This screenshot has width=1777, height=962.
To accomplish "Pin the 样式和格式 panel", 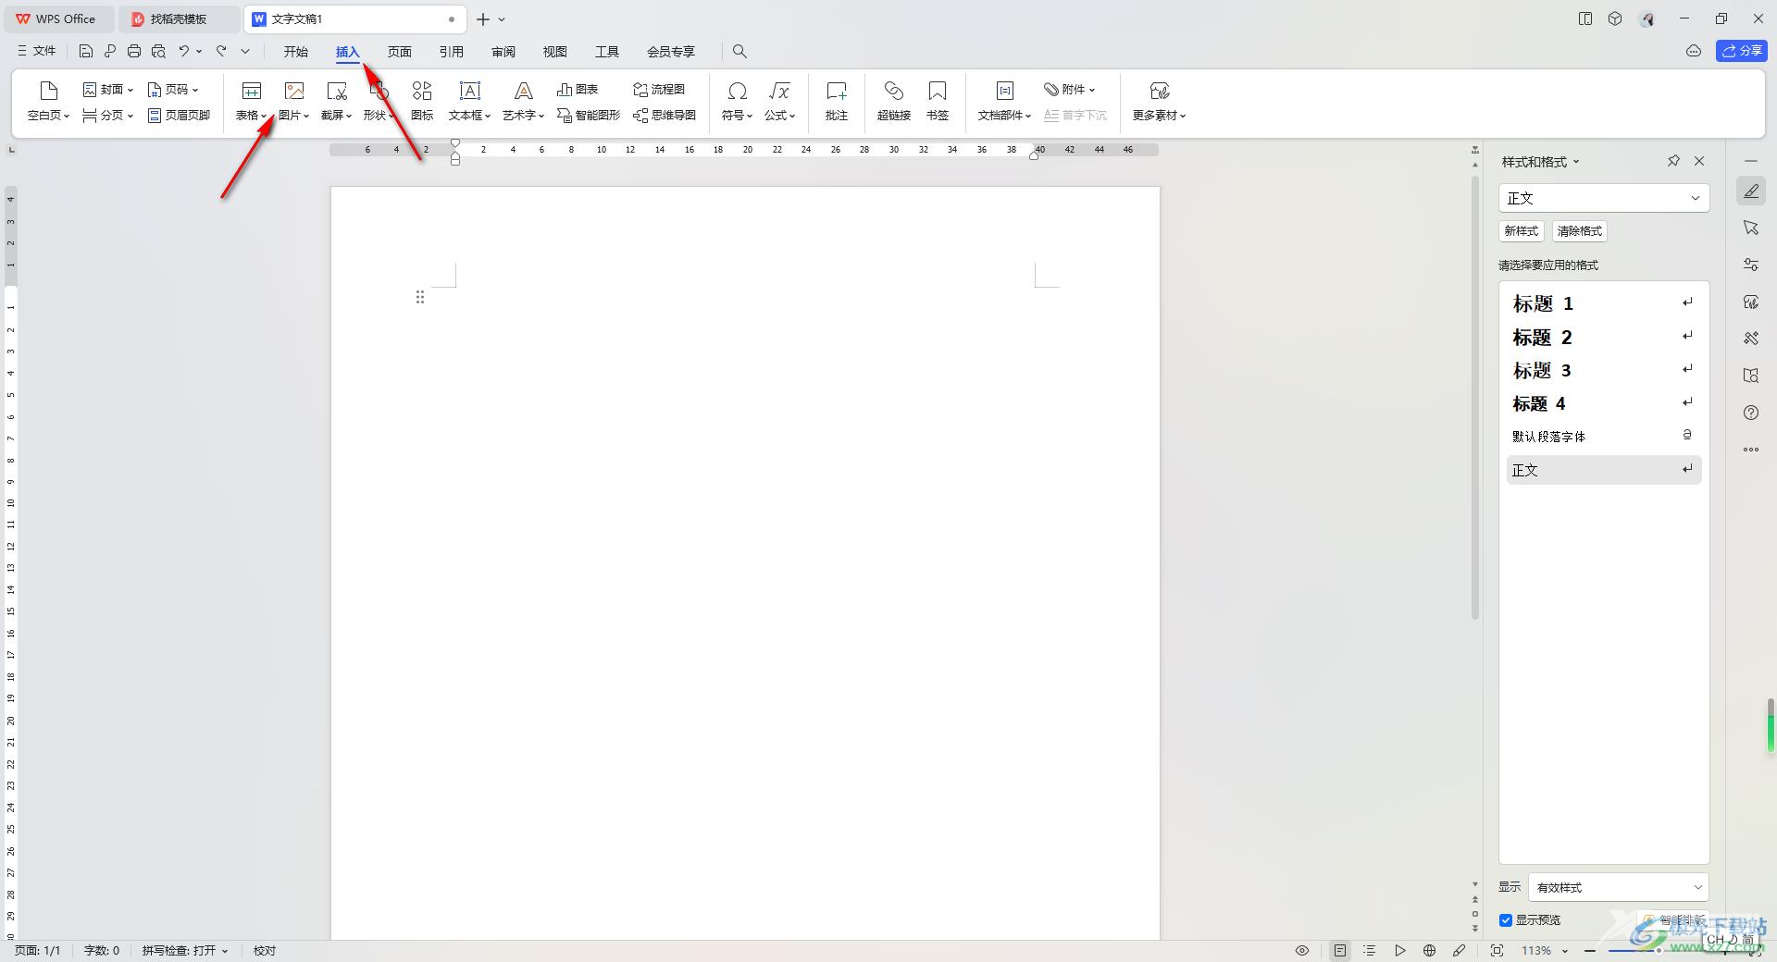I will coord(1673,161).
